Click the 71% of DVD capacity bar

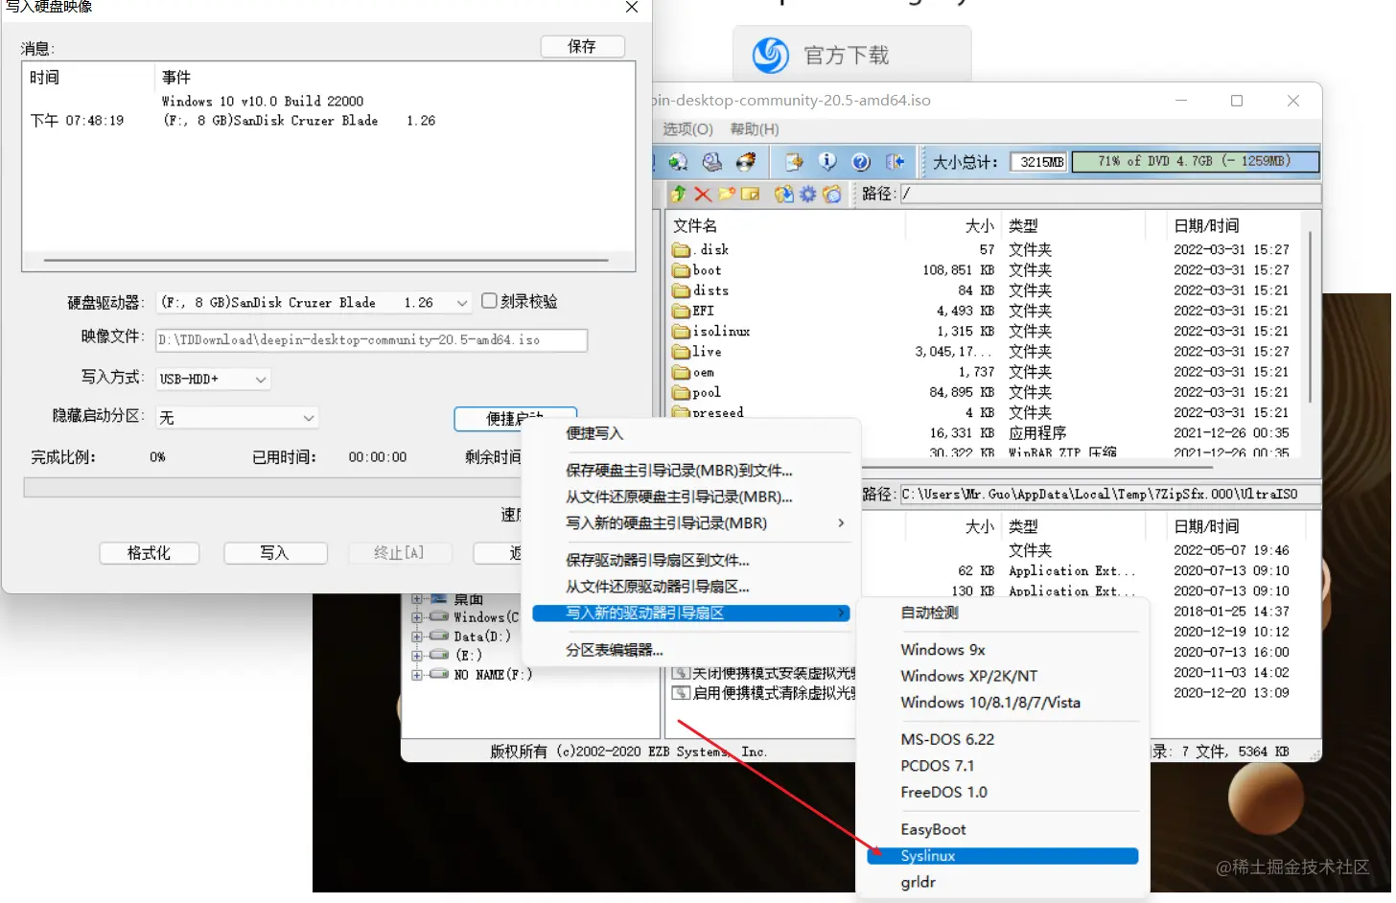point(1195,162)
